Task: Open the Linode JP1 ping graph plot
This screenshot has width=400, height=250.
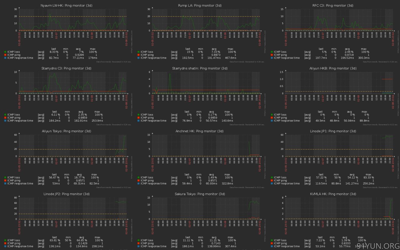Action: point(339,146)
